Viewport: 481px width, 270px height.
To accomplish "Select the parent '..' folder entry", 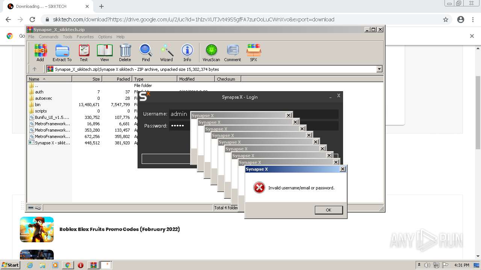I will [x=36, y=85].
